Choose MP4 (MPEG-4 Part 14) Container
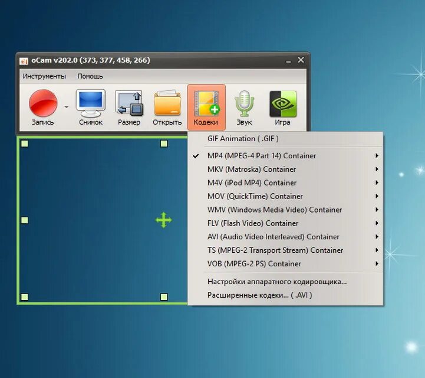Image resolution: width=425 pixels, height=378 pixels. (x=285, y=156)
